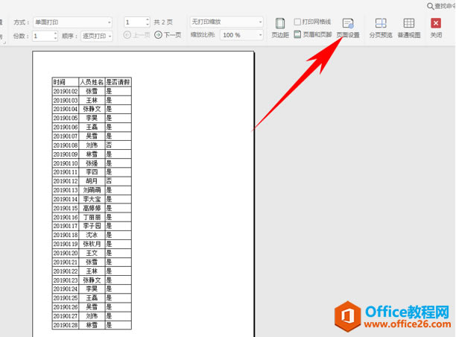
Task: Switch to 分页预览 page break preview
Action: 381,28
